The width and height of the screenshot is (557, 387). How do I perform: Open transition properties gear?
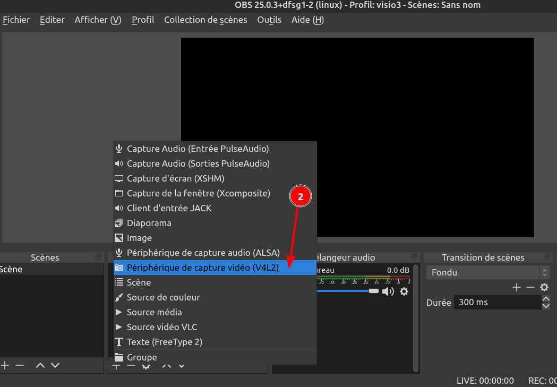coord(544,287)
